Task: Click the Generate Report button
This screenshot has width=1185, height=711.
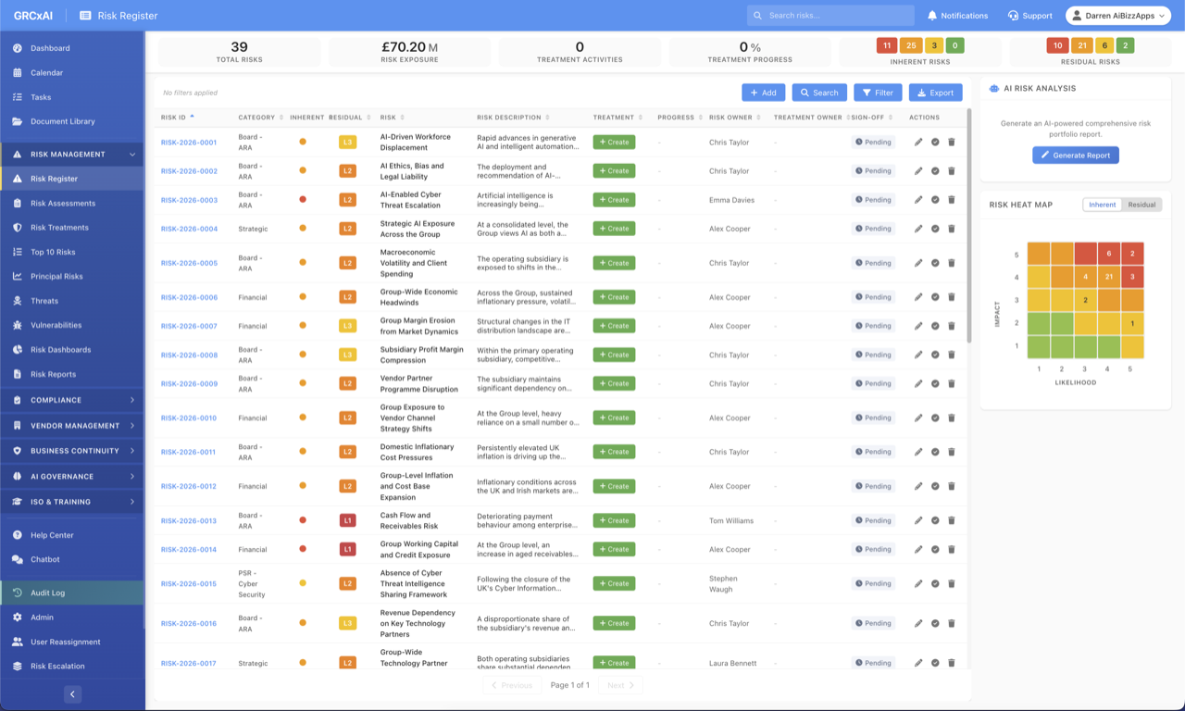Action: (1075, 156)
